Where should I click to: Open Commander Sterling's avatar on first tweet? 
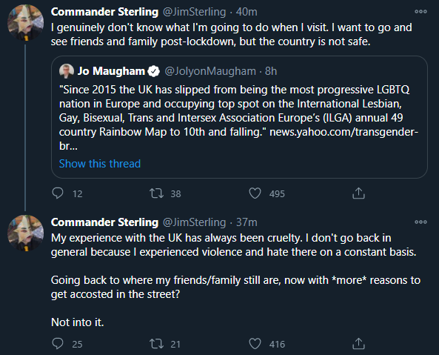[25, 22]
